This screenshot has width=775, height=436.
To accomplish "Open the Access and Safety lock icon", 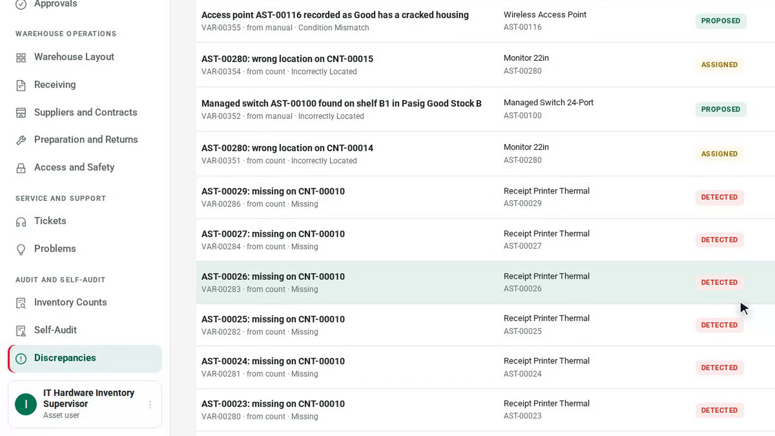I will pos(21,168).
